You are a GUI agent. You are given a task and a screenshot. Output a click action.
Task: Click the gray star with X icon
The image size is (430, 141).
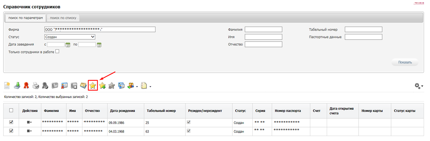point(112,86)
